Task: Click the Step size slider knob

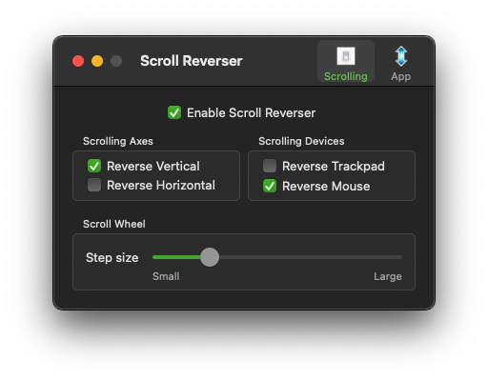Action: tap(210, 257)
